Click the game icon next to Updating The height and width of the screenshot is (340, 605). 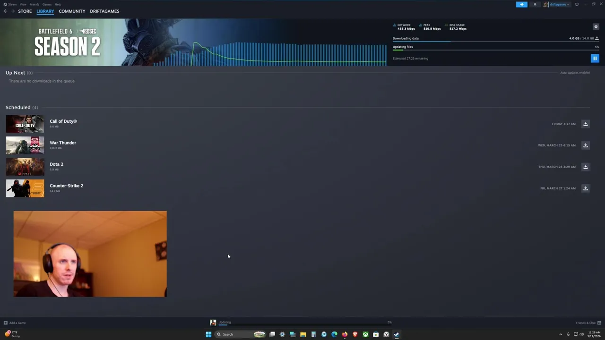213,323
